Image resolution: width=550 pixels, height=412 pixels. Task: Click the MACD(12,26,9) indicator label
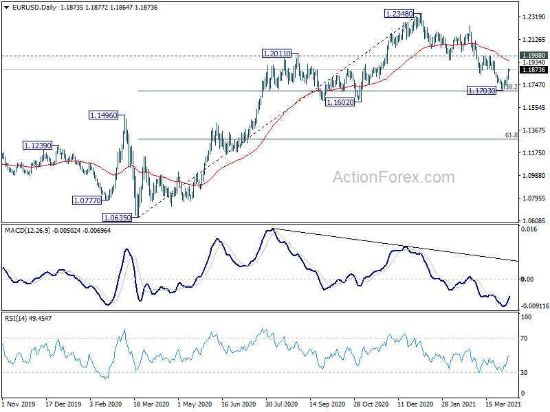27,231
